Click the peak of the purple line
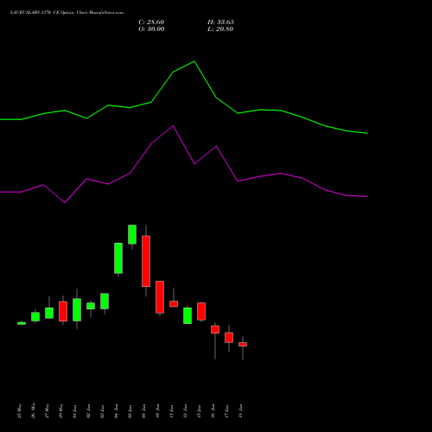This screenshot has width=432, height=432. (173, 126)
